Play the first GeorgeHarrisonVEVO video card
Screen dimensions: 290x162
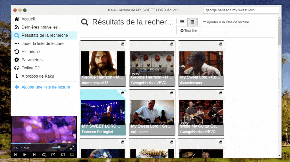(152, 64)
